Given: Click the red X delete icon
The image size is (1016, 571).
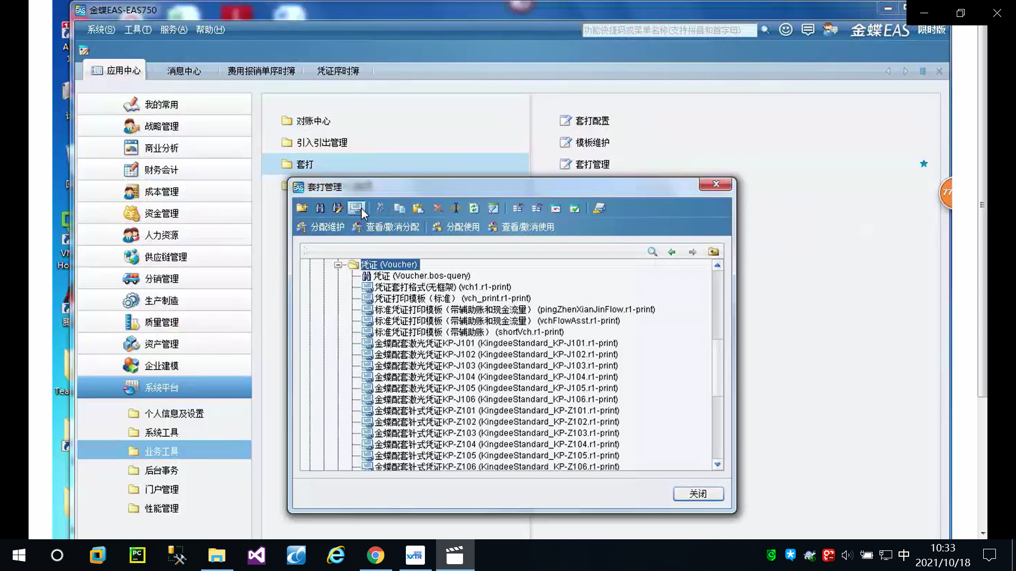Looking at the screenshot, I should (x=438, y=208).
